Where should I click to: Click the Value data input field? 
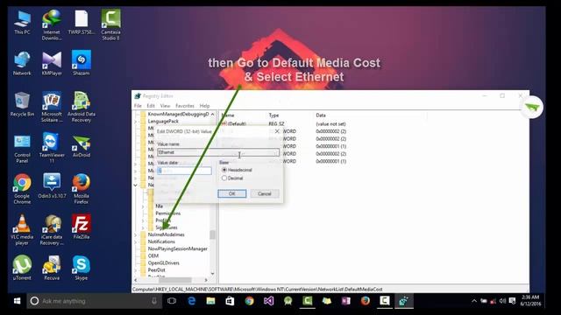click(x=184, y=171)
